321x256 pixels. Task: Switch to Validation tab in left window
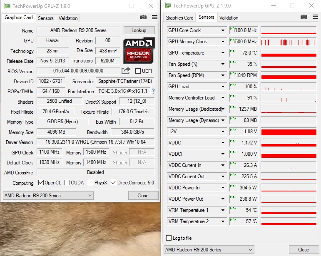click(x=68, y=18)
